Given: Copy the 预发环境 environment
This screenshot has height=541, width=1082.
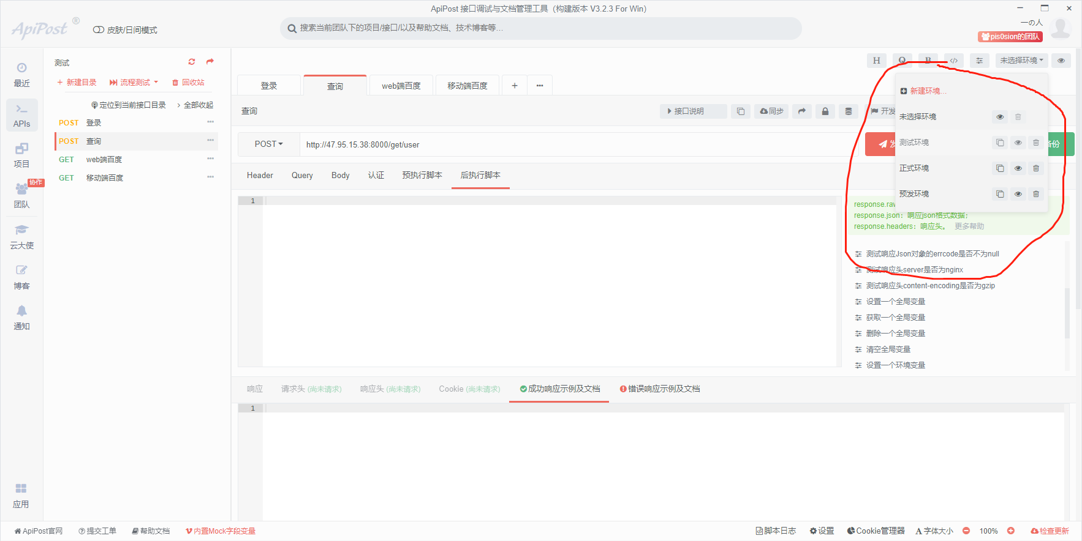Looking at the screenshot, I should [x=1000, y=194].
